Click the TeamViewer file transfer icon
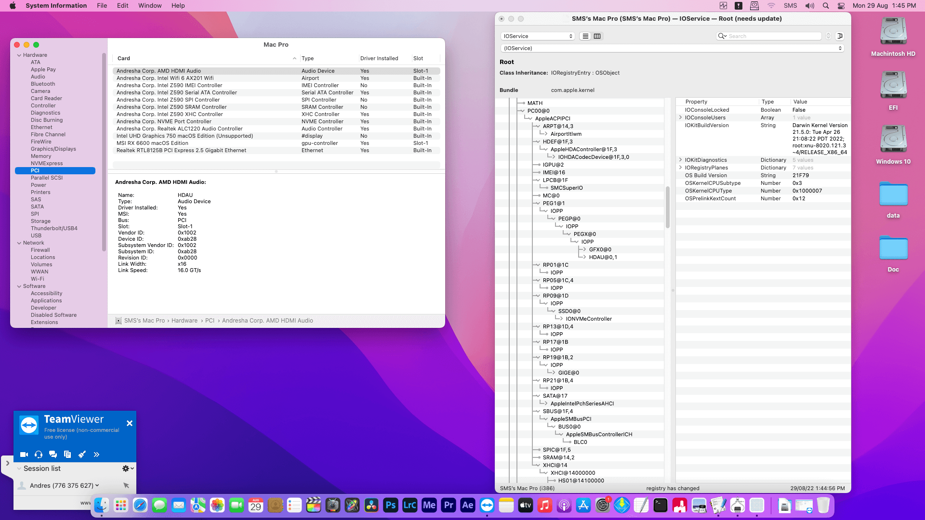 pos(67,455)
